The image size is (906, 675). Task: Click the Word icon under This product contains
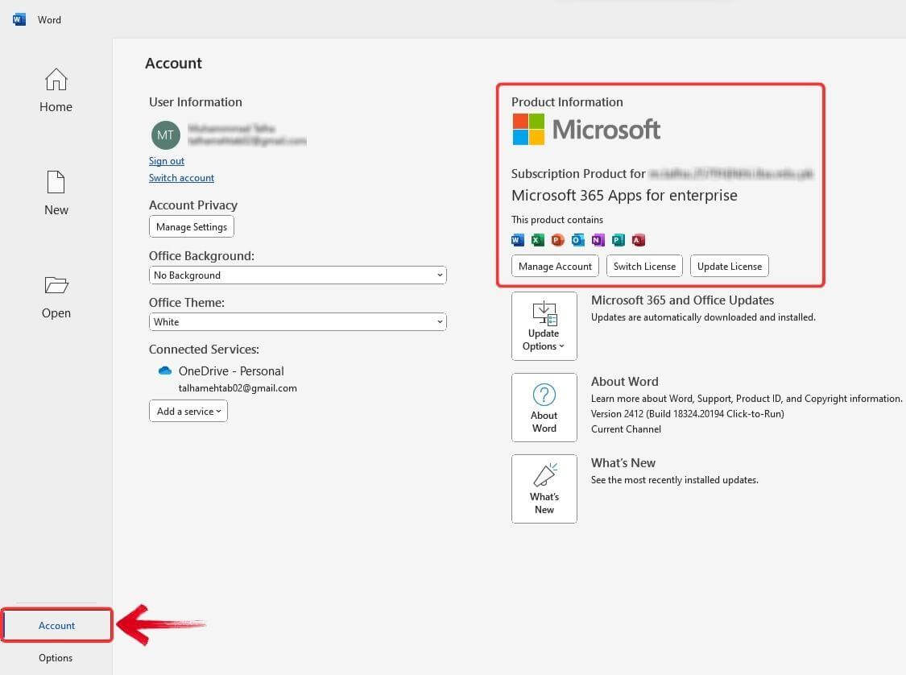pyautogui.click(x=518, y=240)
